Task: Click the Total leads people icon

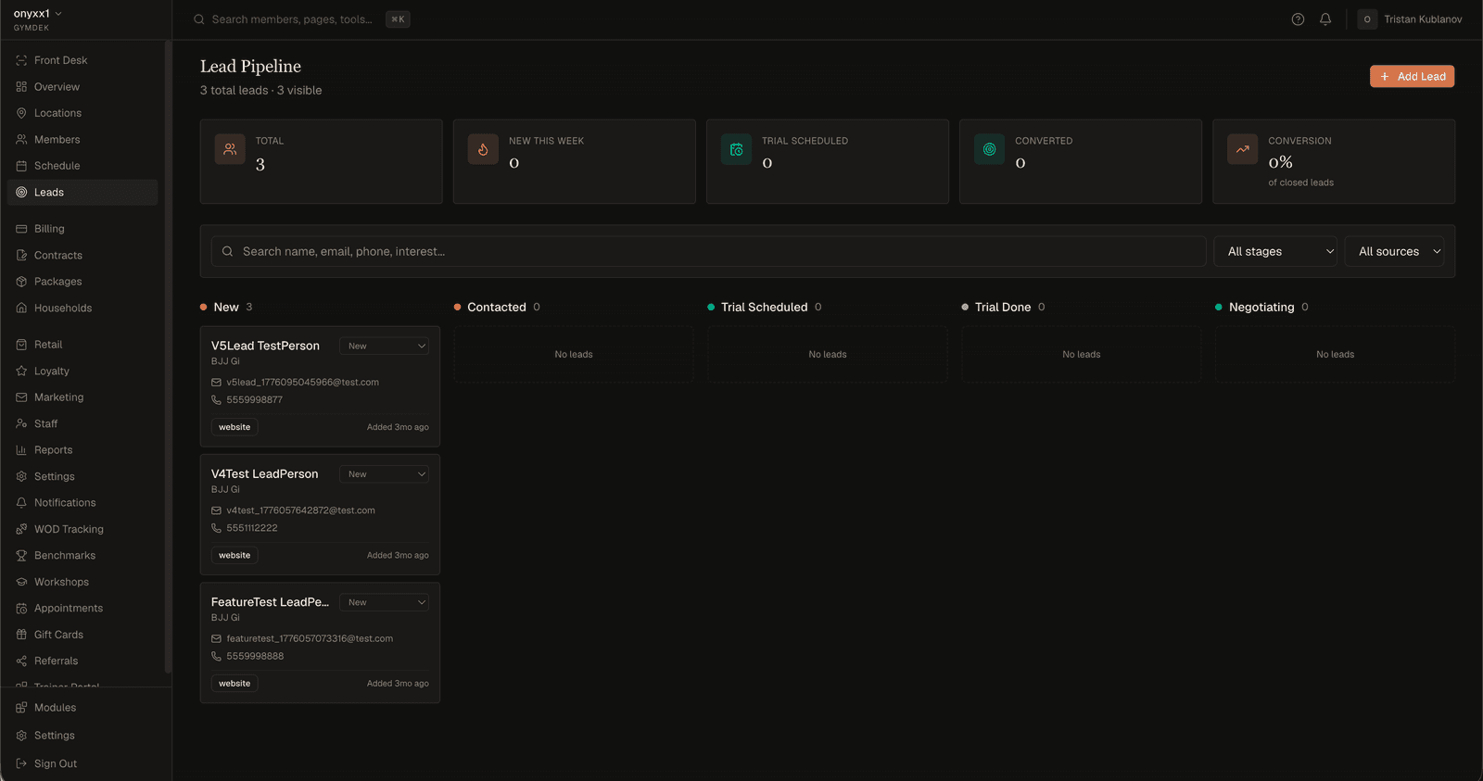Action: coord(230,149)
